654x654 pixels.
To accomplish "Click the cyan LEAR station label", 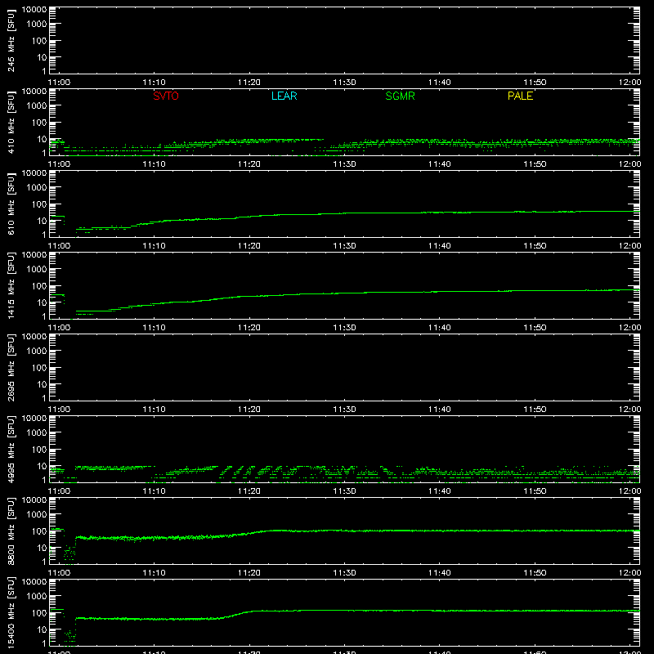I will tap(284, 96).
